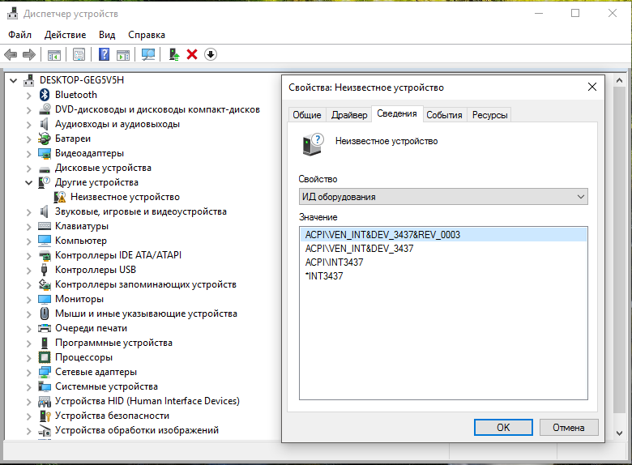This screenshot has height=465, width=632.
Task: Click the blue Help question-mark icon
Action: coord(104,54)
